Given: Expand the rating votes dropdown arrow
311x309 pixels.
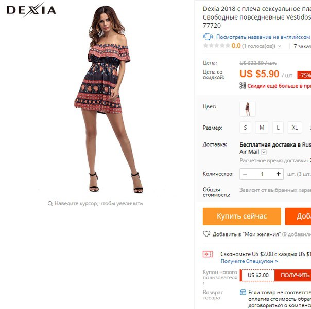Looking at the screenshot, I should pos(280,46).
